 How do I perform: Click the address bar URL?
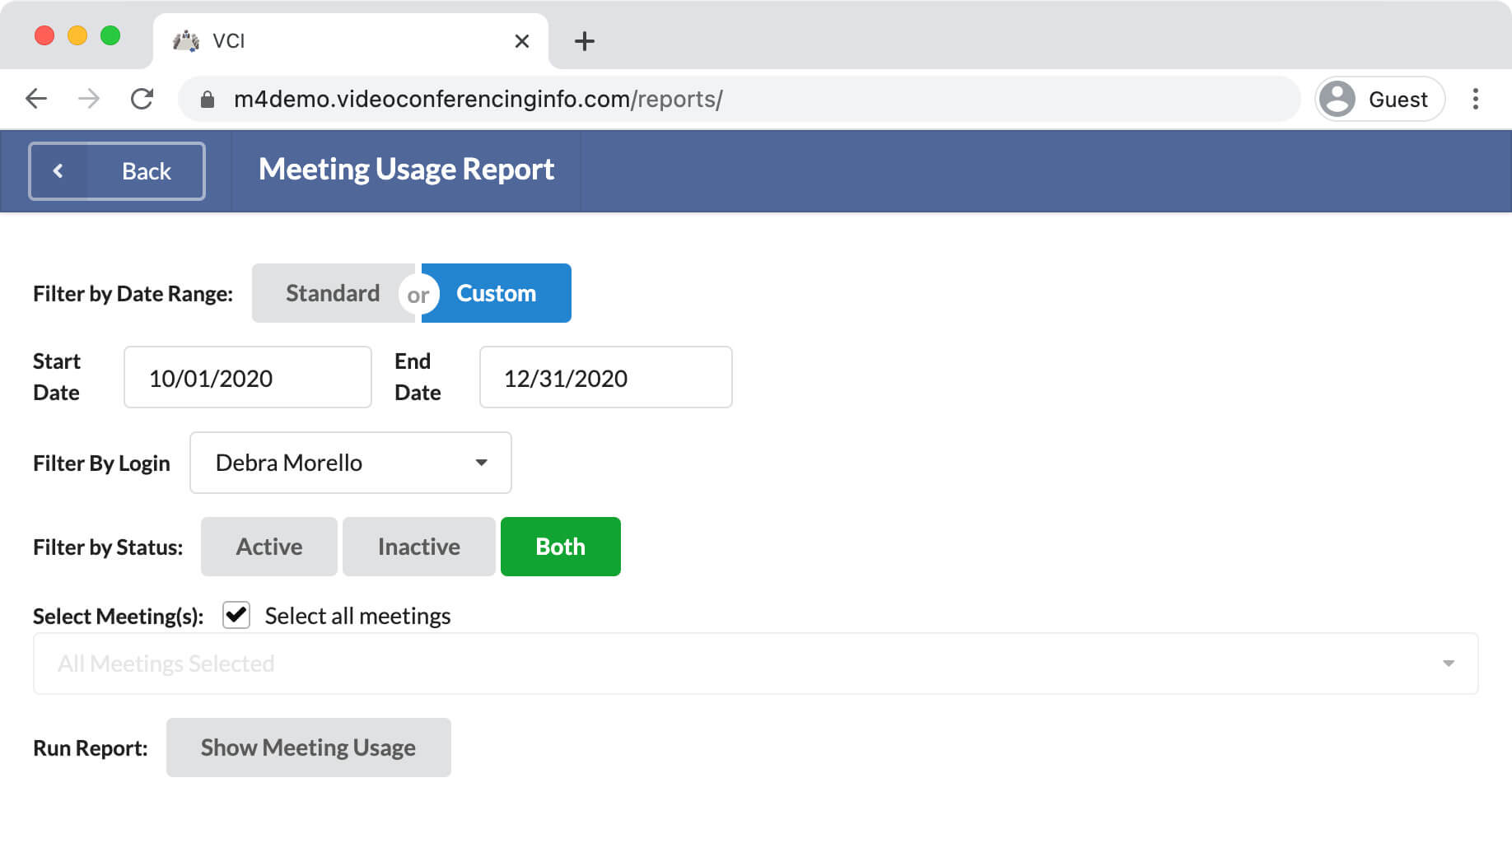478,99
